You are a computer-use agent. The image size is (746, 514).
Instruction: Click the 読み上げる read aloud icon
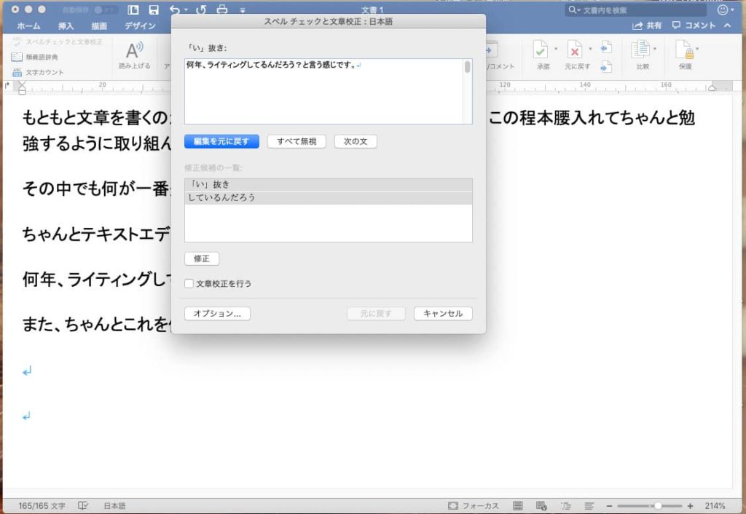tap(135, 50)
